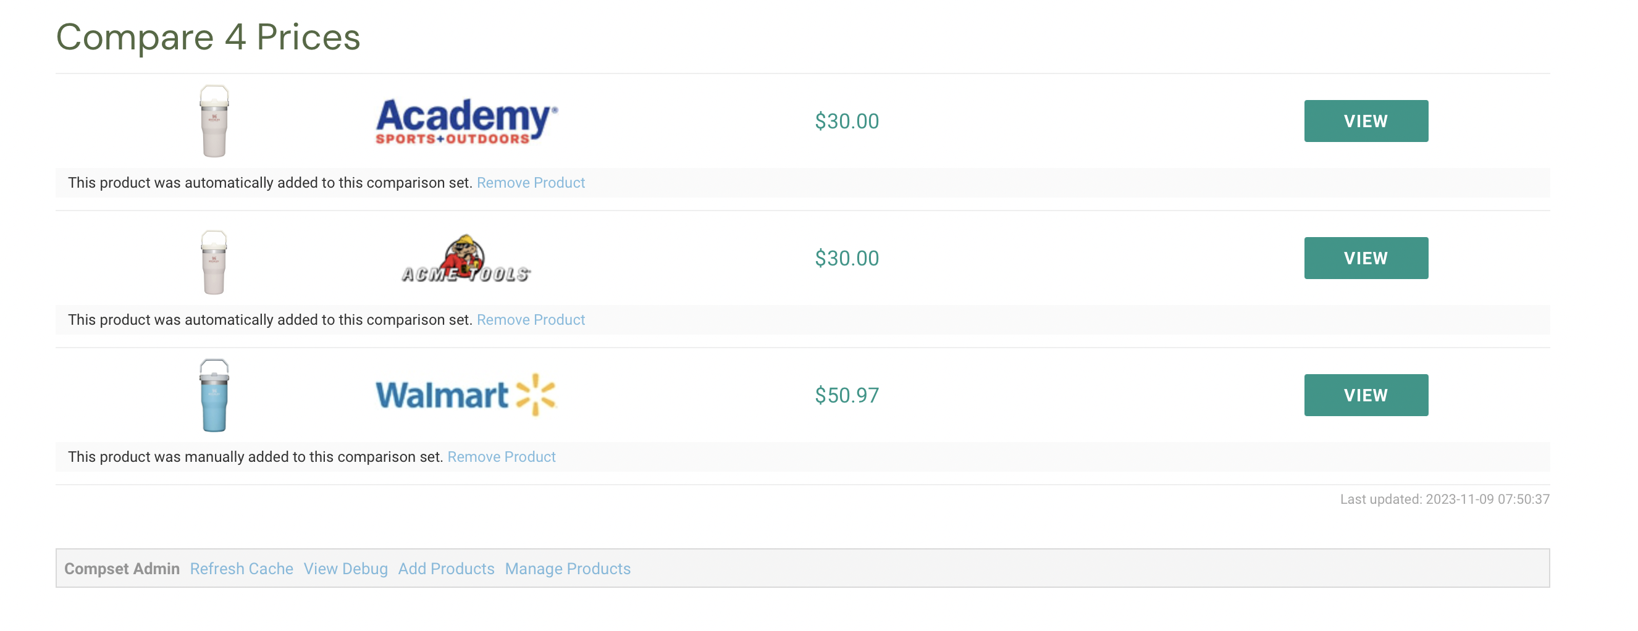Viewport: 1638px width, 631px height.
Task: Click the Acme Tools logo
Action: (466, 258)
